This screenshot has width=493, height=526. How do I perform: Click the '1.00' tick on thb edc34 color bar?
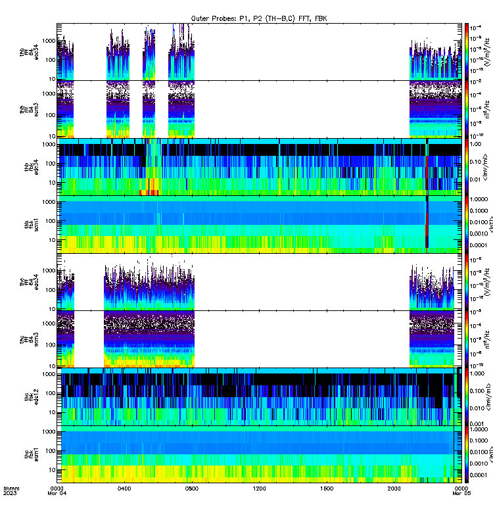(x=476, y=144)
